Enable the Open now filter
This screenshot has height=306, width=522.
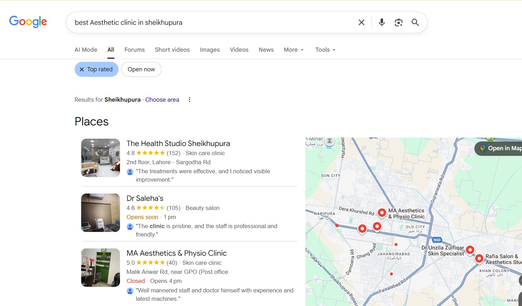pos(141,70)
